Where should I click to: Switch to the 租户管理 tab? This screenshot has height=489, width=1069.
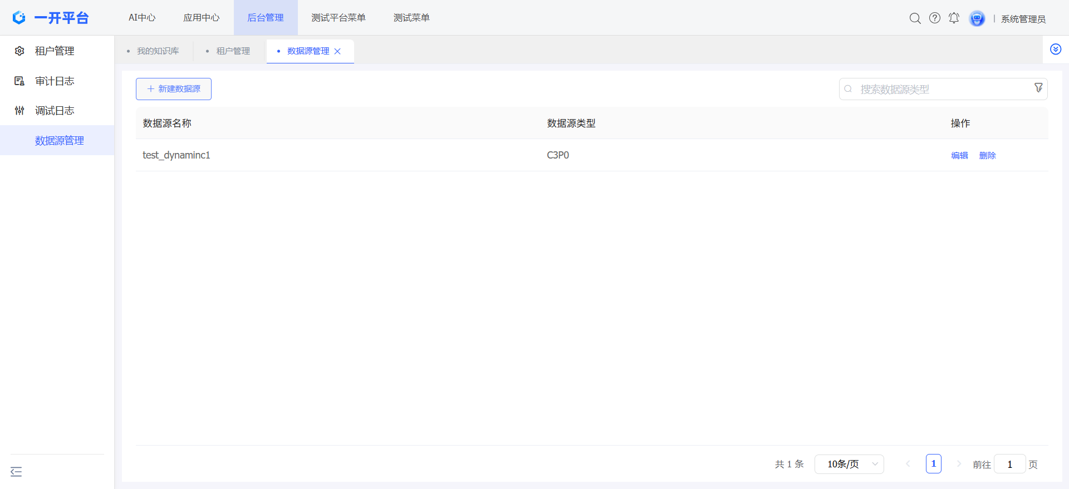(233, 51)
